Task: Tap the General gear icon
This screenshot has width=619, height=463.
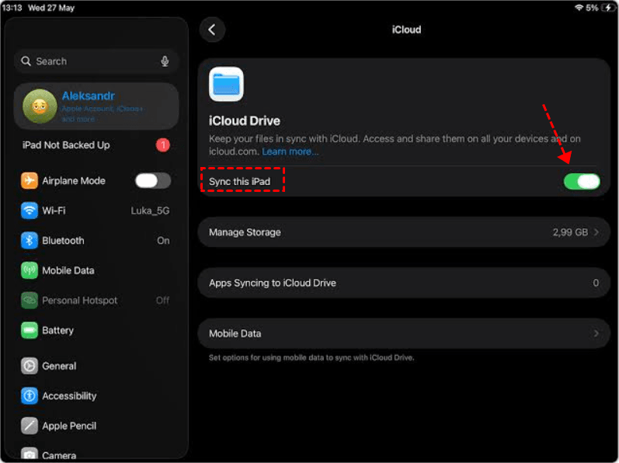Action: (30, 366)
